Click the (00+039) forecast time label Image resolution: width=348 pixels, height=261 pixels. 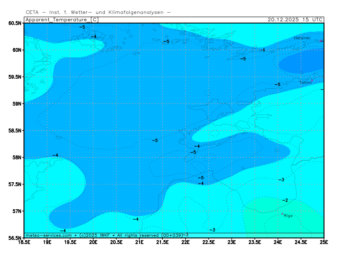coord(171,235)
